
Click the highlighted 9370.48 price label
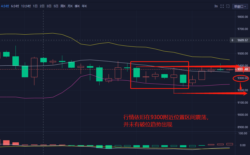(x=243, y=69)
